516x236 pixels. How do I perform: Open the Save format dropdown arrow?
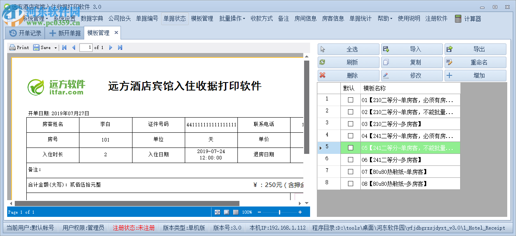[55, 48]
